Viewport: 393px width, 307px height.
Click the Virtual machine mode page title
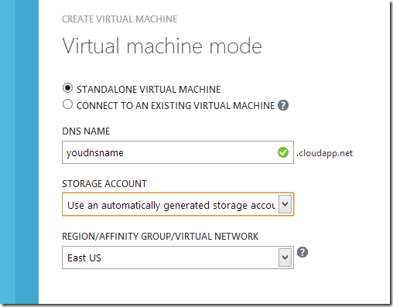click(x=162, y=46)
